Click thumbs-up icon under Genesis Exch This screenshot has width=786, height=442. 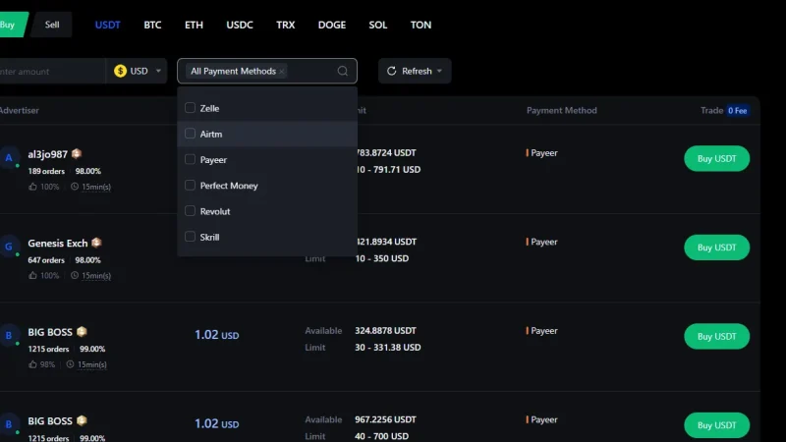[x=32, y=275]
